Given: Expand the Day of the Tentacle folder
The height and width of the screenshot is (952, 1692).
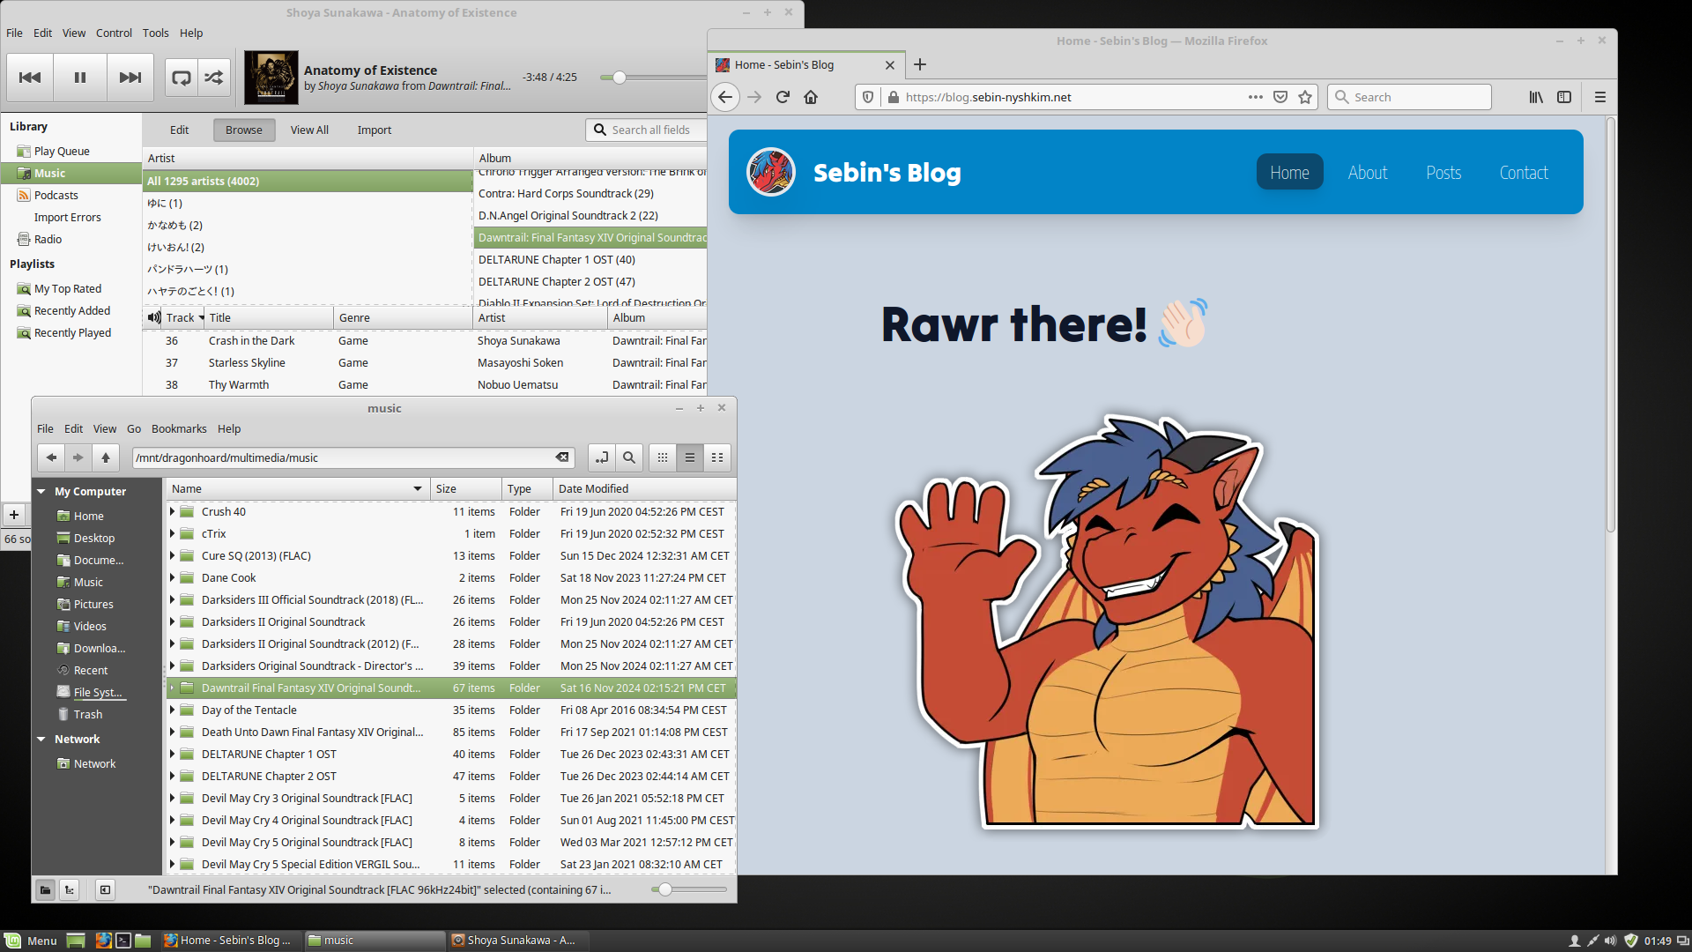Looking at the screenshot, I should click(173, 710).
